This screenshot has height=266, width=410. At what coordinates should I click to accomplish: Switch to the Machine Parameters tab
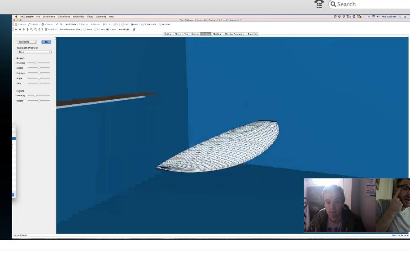click(x=235, y=34)
